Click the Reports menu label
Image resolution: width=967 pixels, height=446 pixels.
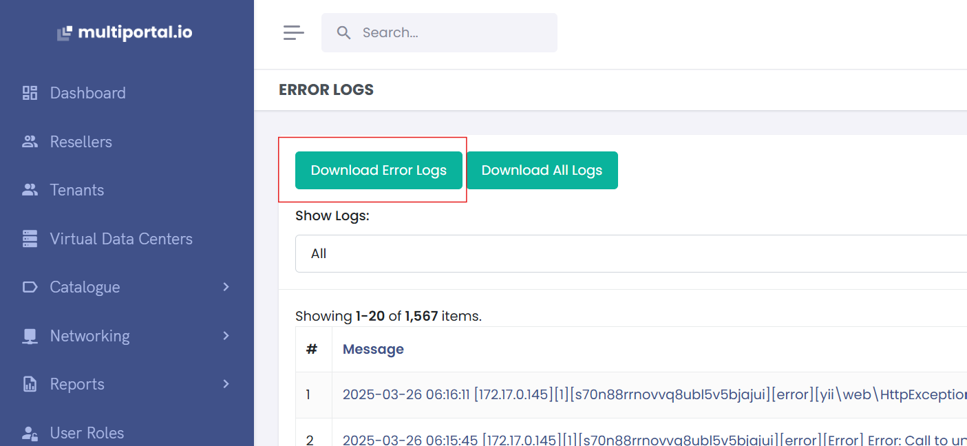[x=77, y=384]
